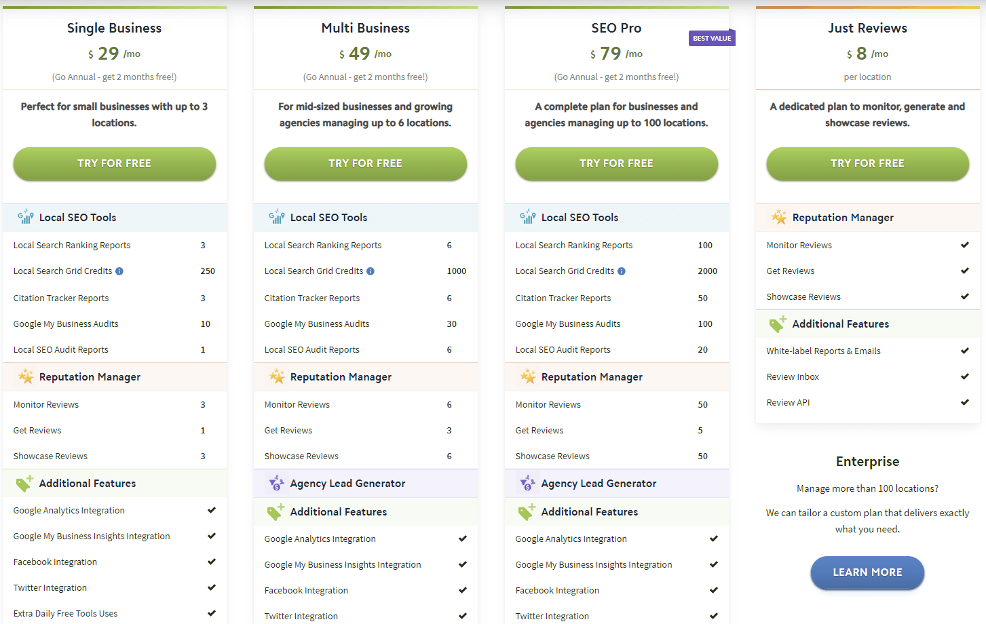Start free trial of SEO Pro plan
The width and height of the screenshot is (986, 624).
(616, 163)
